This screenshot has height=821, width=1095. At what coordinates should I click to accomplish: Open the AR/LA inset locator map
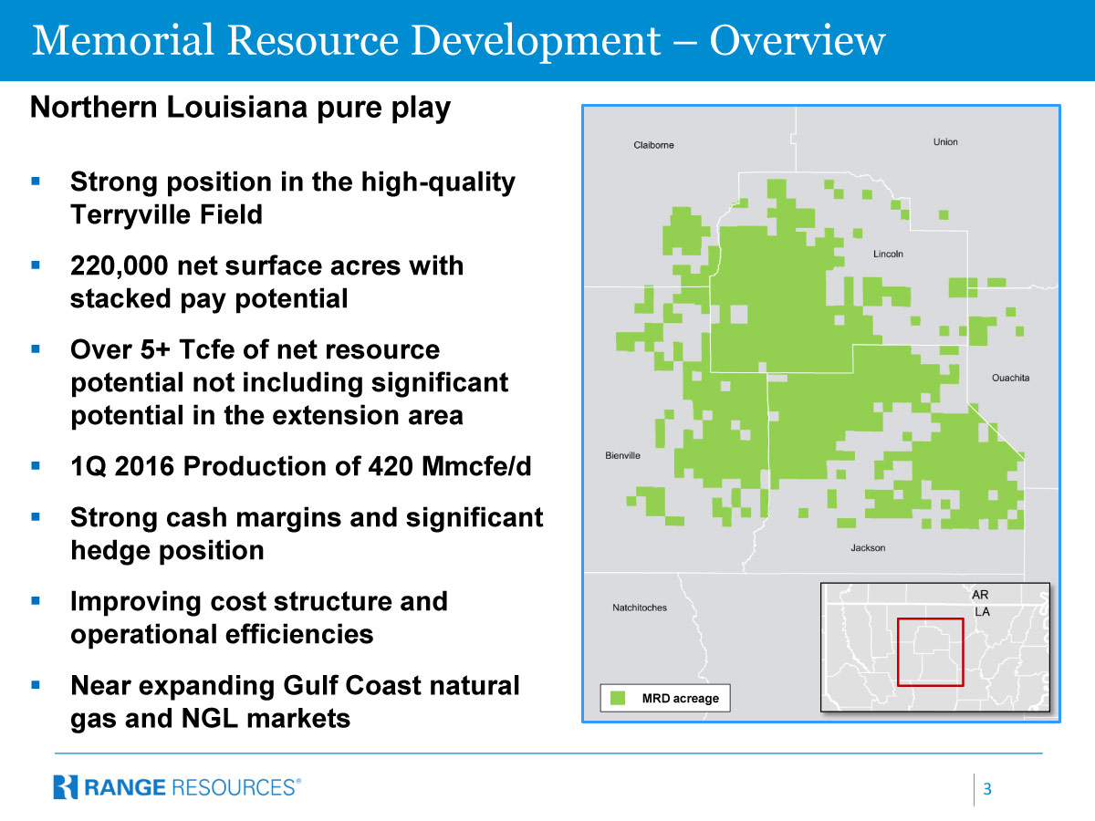click(935, 647)
